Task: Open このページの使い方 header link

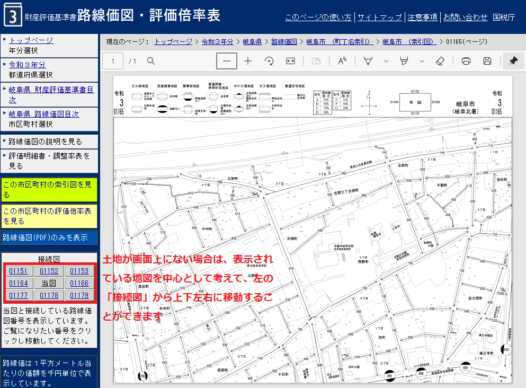Action: [x=318, y=17]
